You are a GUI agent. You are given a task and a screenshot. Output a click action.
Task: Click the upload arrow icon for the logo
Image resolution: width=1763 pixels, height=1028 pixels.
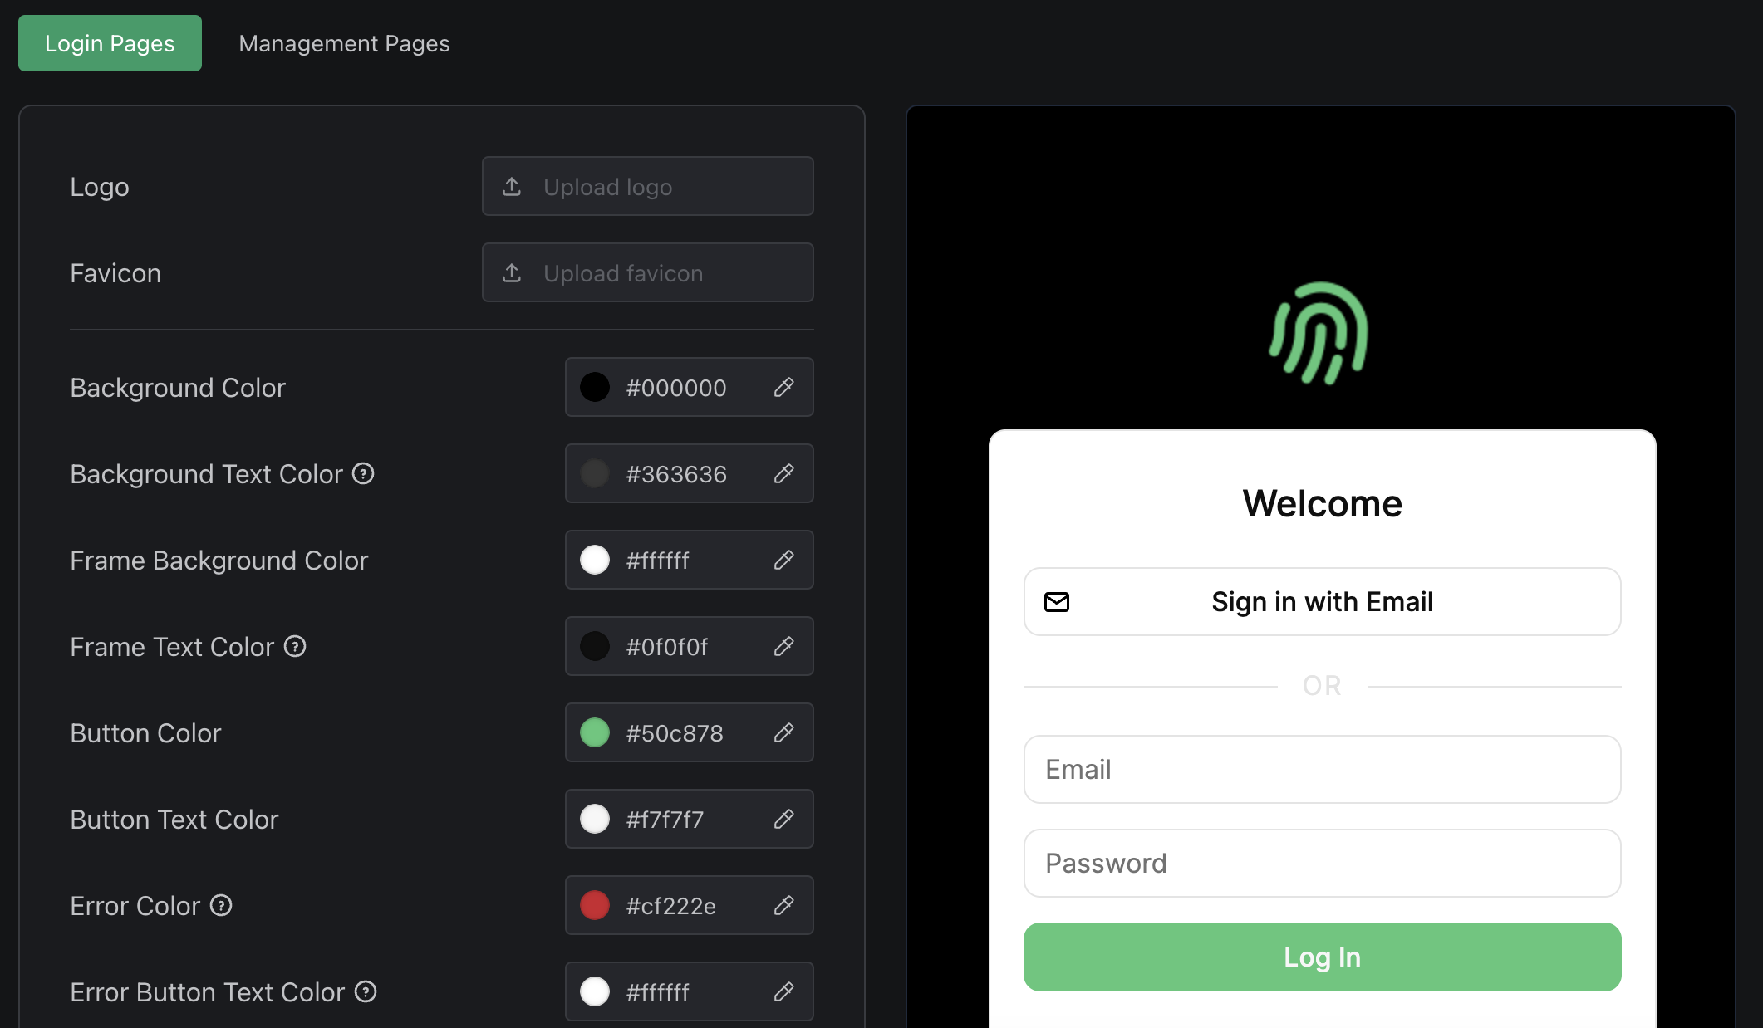coord(512,186)
